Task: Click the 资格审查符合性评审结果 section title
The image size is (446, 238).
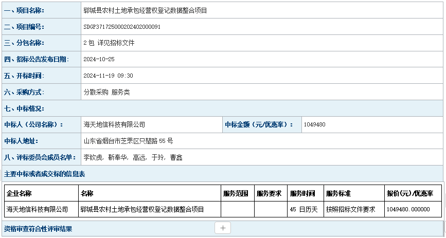Action: coord(38,229)
